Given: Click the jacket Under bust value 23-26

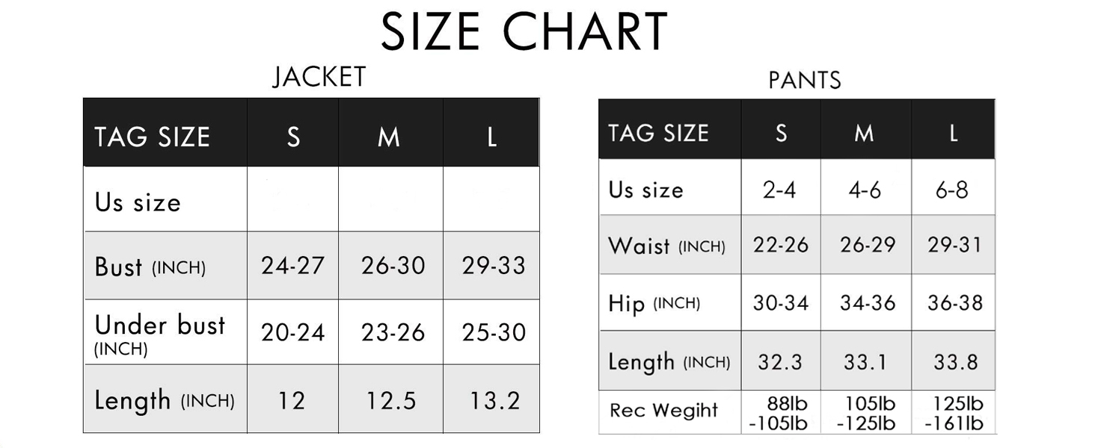Looking at the screenshot, I should 393,332.
